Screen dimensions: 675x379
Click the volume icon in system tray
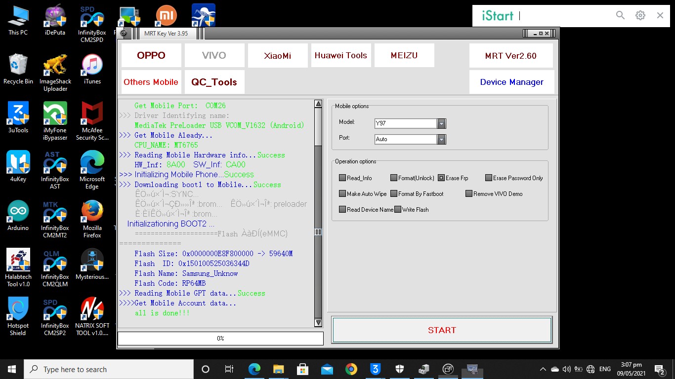566,369
